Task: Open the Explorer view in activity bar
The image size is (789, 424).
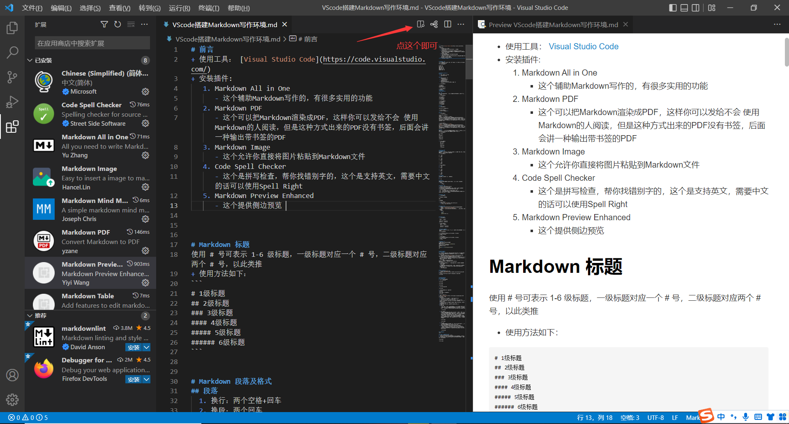Action: 12,28
